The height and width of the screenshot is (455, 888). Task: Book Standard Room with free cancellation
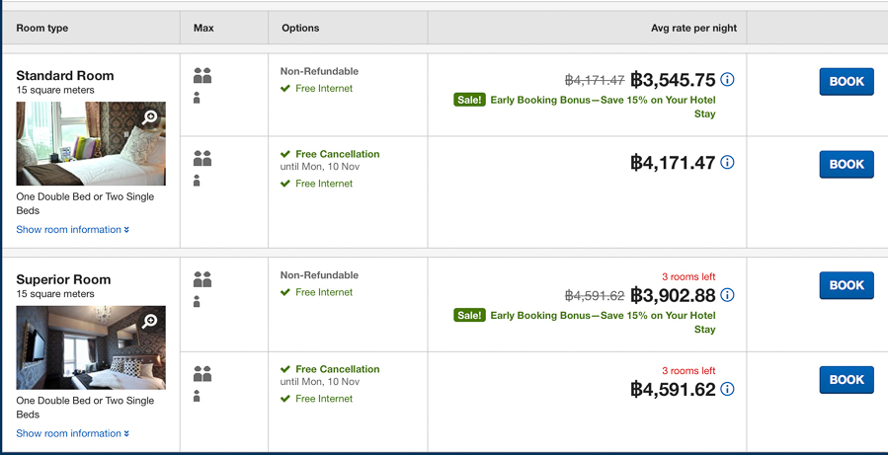[847, 164]
